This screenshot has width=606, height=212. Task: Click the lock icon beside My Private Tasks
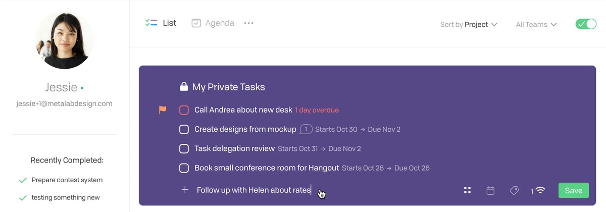point(184,87)
